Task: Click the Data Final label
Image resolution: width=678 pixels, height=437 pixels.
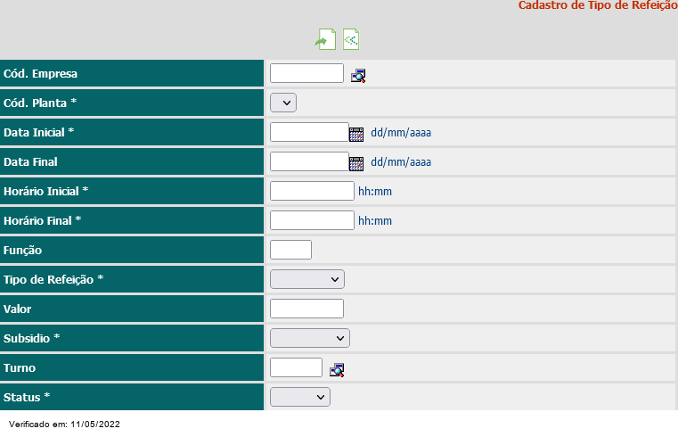Action: tap(30, 161)
